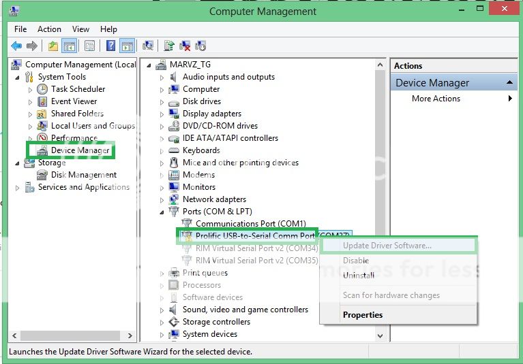The image size is (523, 364).
Task: Select Computer Management (Local) root
Action: tap(80, 65)
